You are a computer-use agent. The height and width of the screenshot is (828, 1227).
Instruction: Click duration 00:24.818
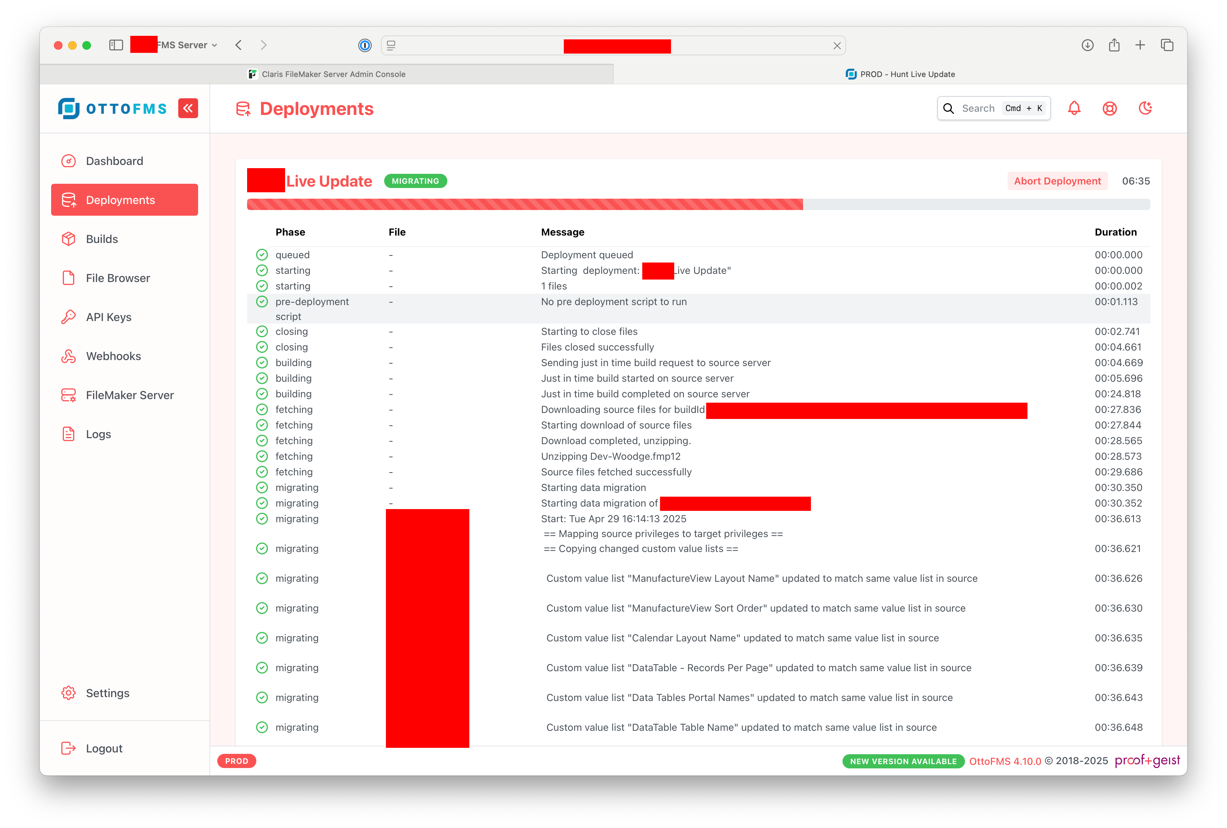[1117, 394]
